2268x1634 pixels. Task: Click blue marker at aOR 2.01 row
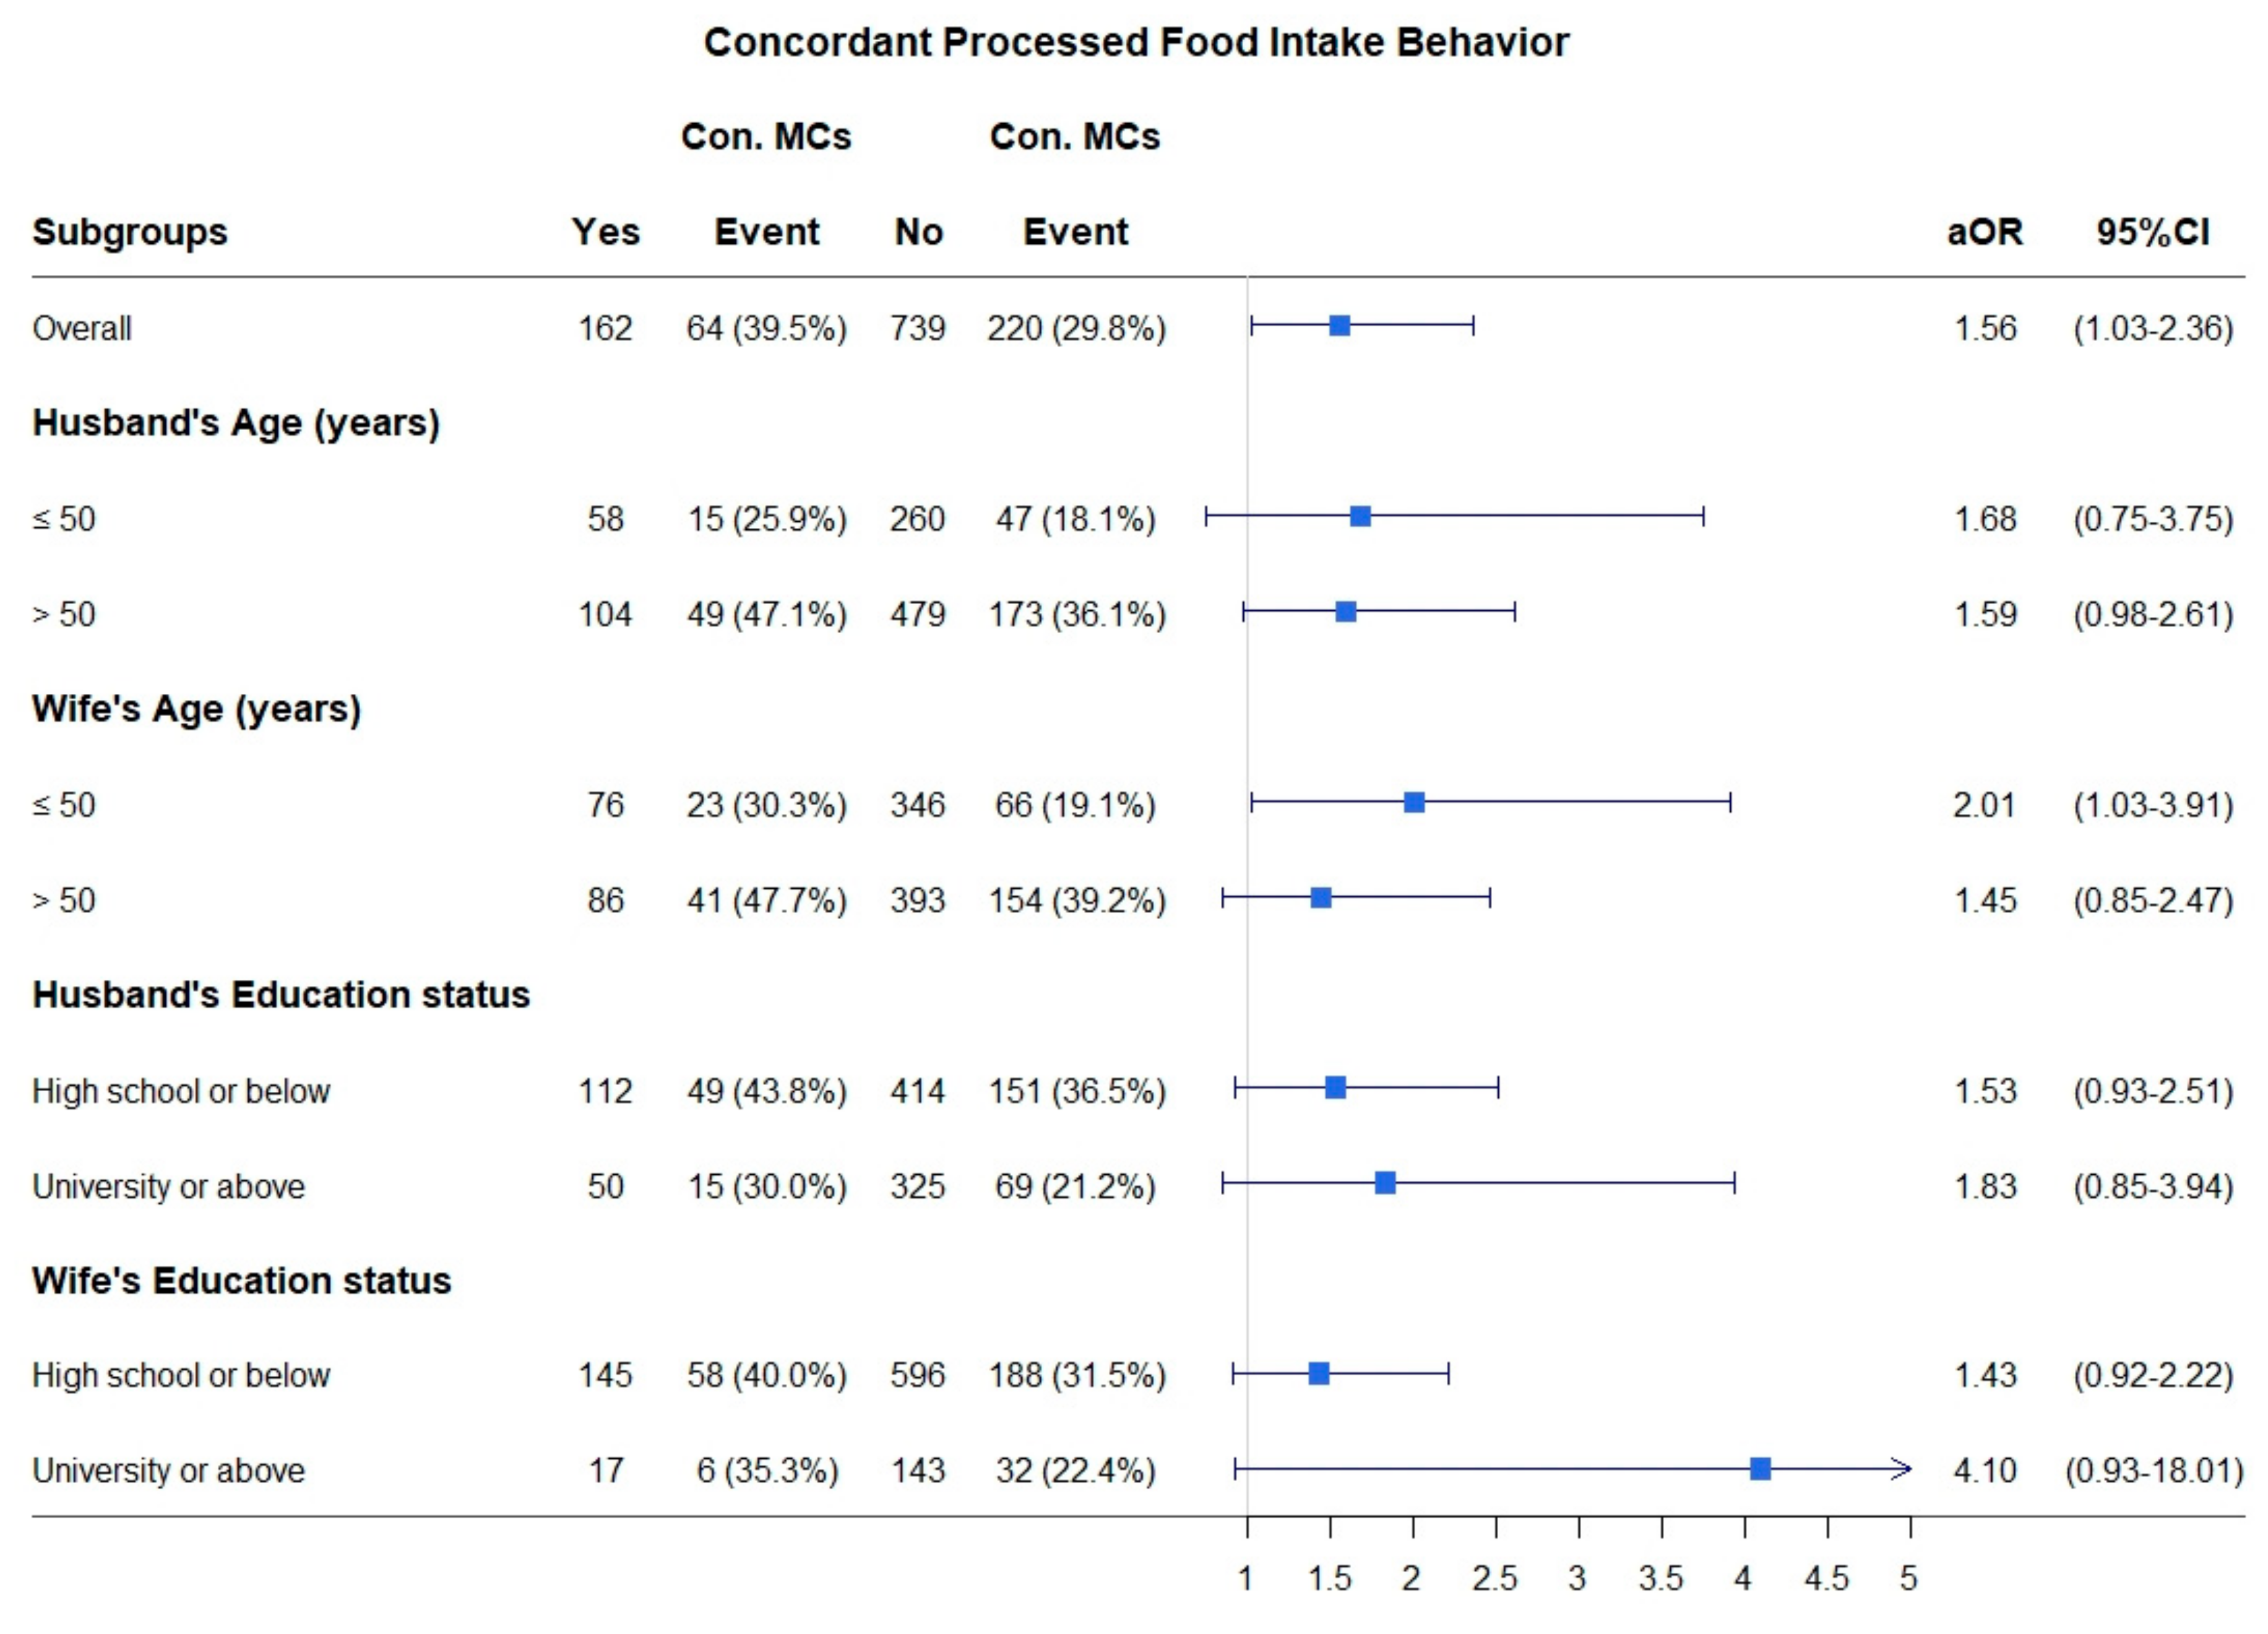point(1414,803)
